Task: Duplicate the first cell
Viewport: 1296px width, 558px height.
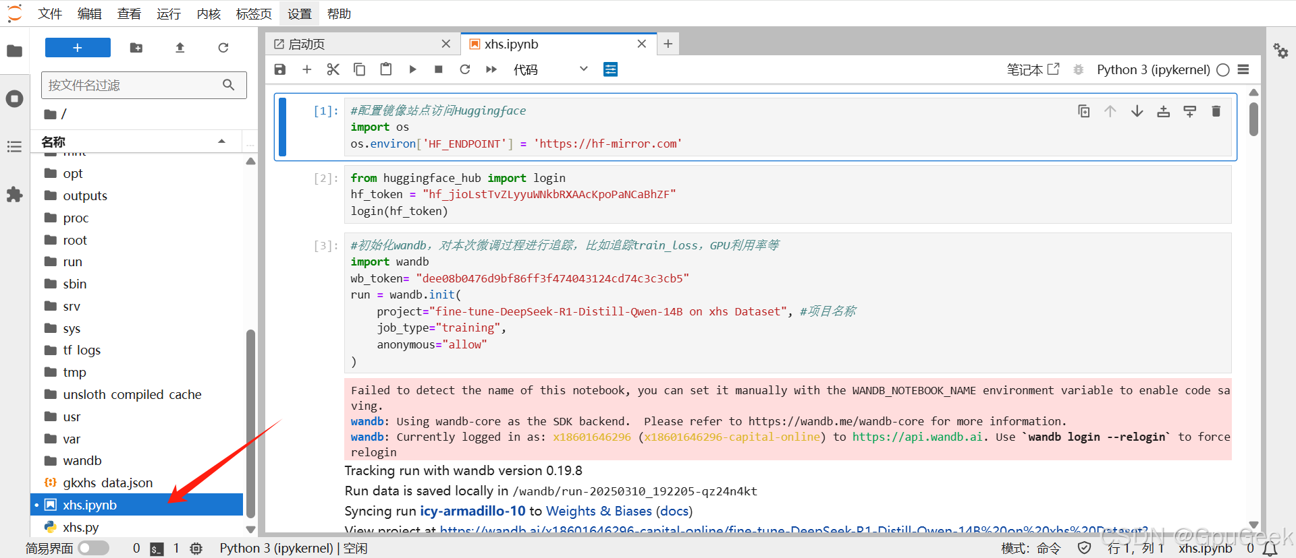Action: (x=1083, y=111)
